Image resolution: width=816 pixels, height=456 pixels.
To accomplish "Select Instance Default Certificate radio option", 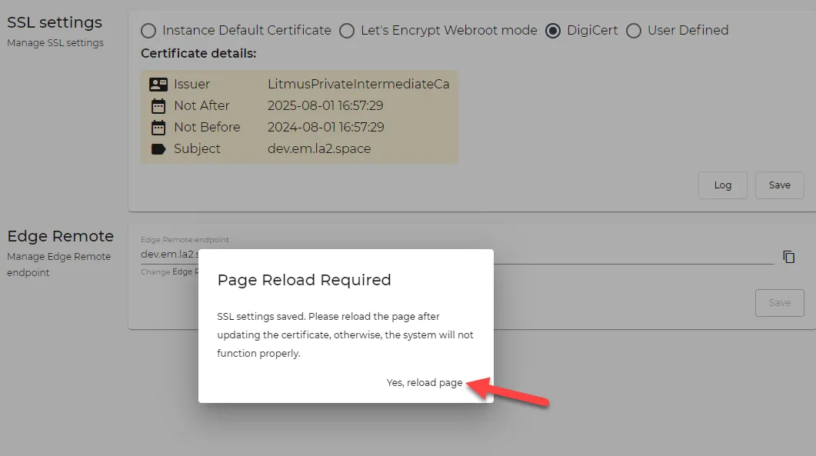I will [148, 31].
